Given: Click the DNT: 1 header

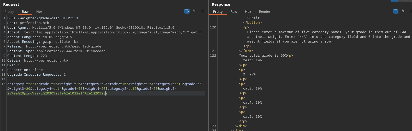Looking at the screenshot, I should click(14, 65).
